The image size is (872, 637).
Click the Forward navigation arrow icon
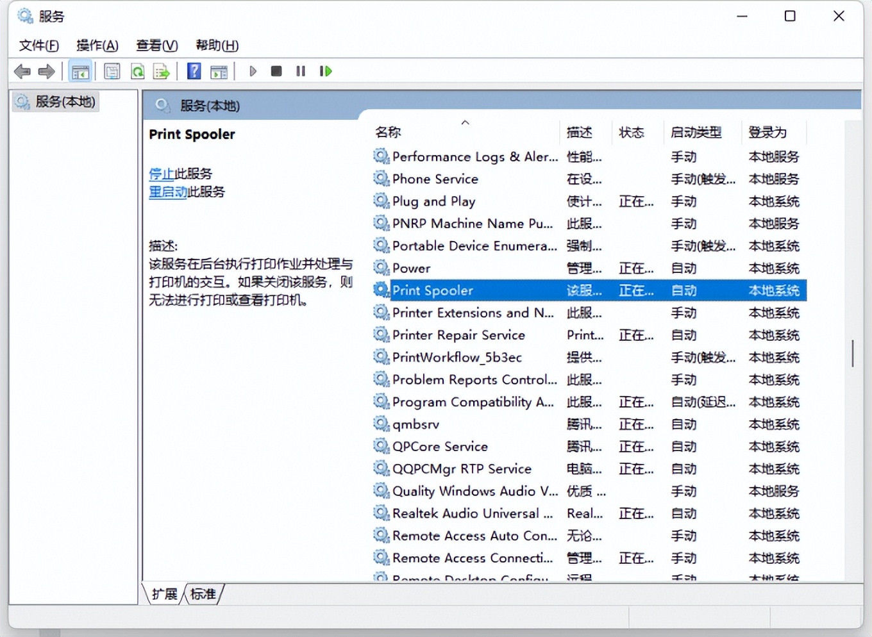(x=46, y=70)
